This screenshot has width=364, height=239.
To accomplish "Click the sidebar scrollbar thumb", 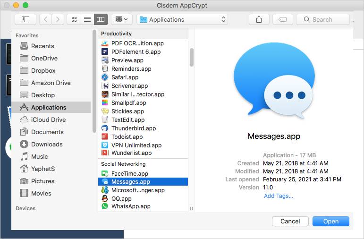I will pyautogui.click(x=94, y=81).
